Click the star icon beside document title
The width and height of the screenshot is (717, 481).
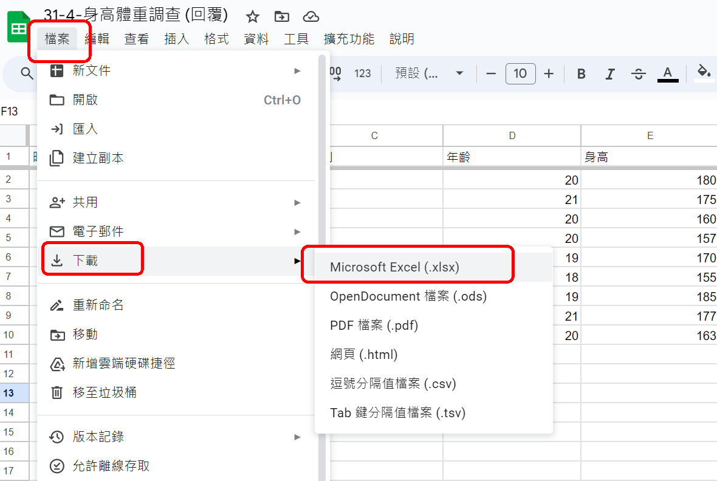(253, 16)
